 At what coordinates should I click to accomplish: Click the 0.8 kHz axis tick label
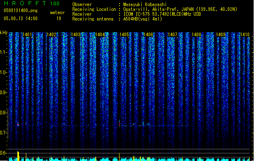tap(3, 113)
